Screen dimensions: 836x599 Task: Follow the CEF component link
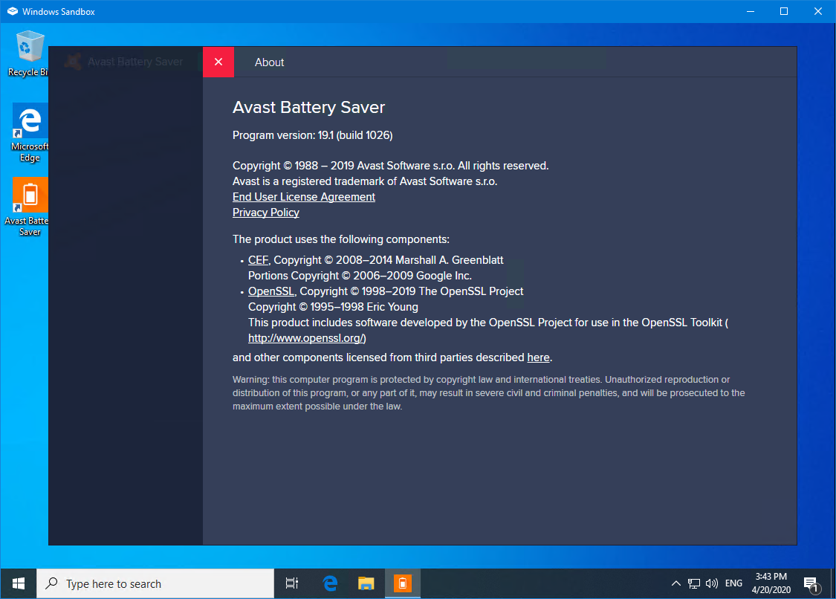click(x=258, y=260)
